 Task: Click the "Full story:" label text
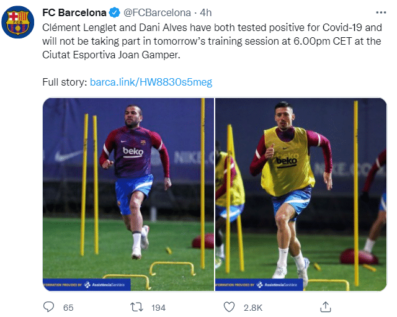(65, 82)
